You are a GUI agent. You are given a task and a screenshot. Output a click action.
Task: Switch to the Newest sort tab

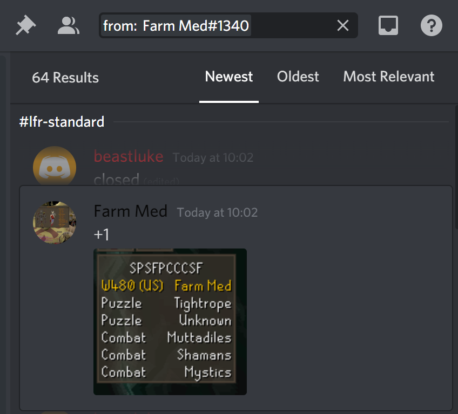[228, 77]
